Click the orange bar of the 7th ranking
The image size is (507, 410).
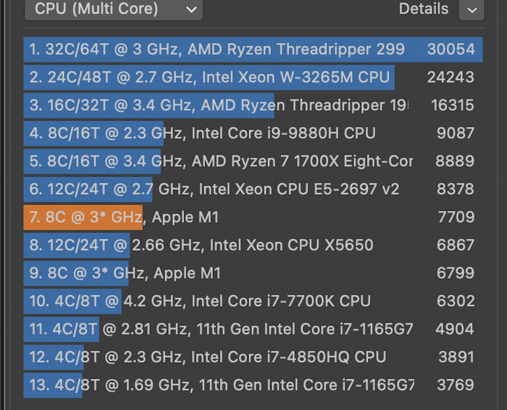point(83,217)
